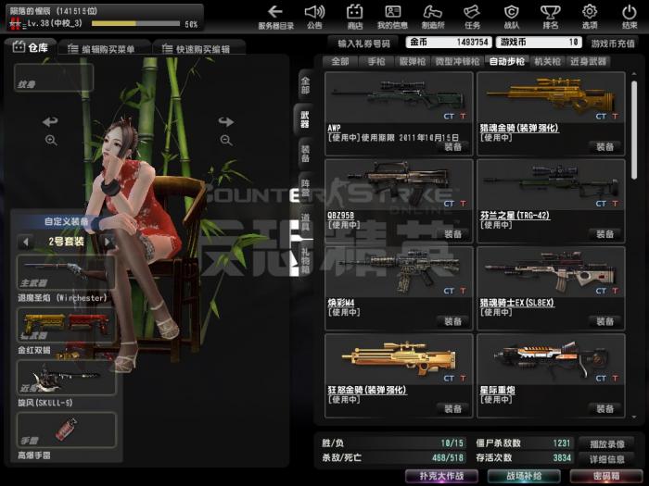Click the 星际重炮 weapon thumbnail

coord(551,359)
